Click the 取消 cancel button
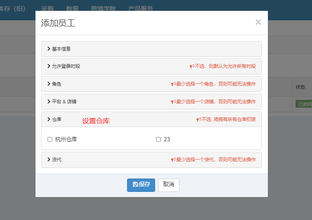Viewport: 312px width, 220px height. tap(169, 185)
